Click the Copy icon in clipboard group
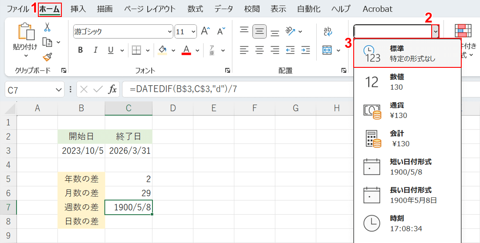 [47, 42]
